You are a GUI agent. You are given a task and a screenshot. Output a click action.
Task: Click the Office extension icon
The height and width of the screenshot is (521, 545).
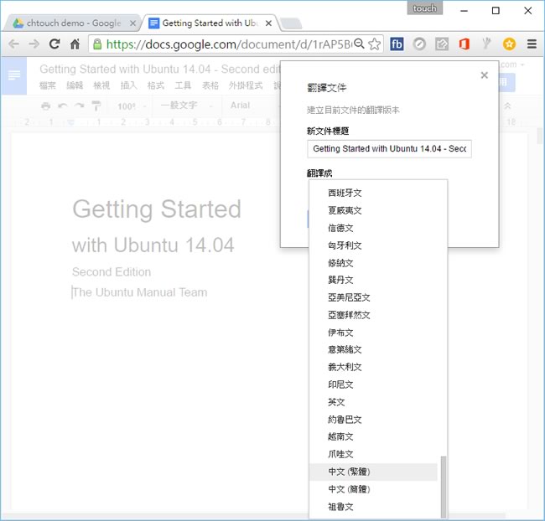pyautogui.click(x=464, y=44)
